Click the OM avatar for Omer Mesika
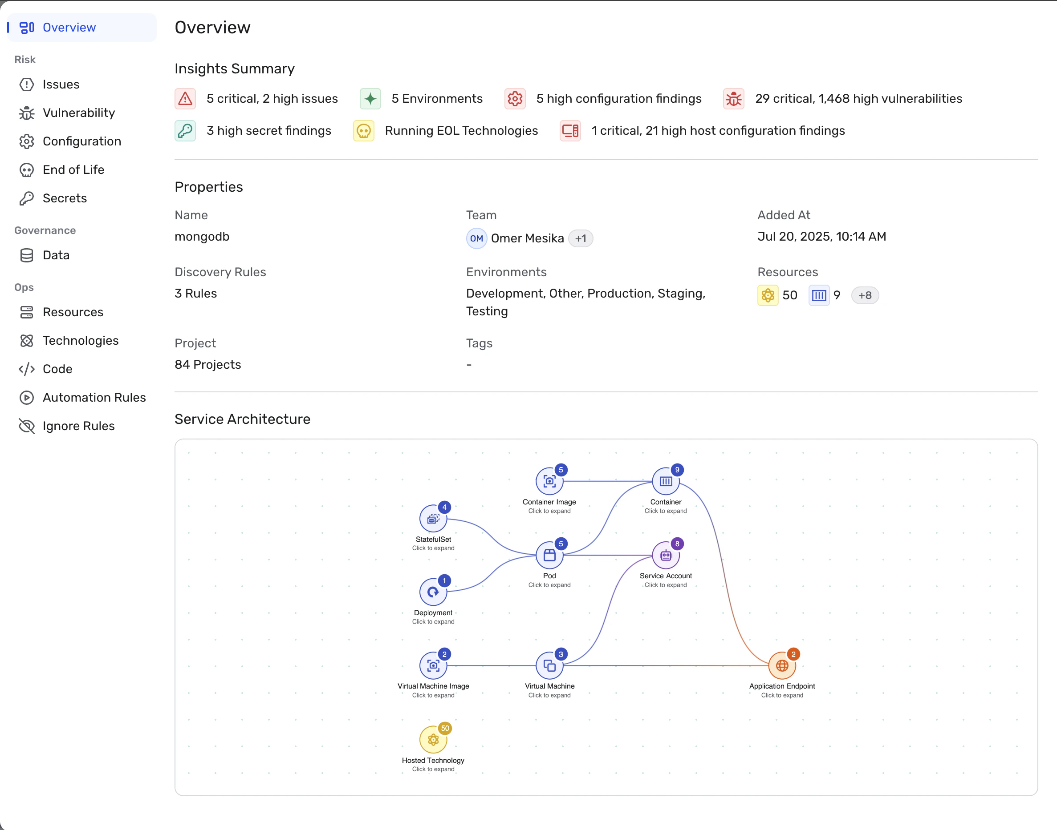This screenshot has width=1057, height=830. (476, 238)
